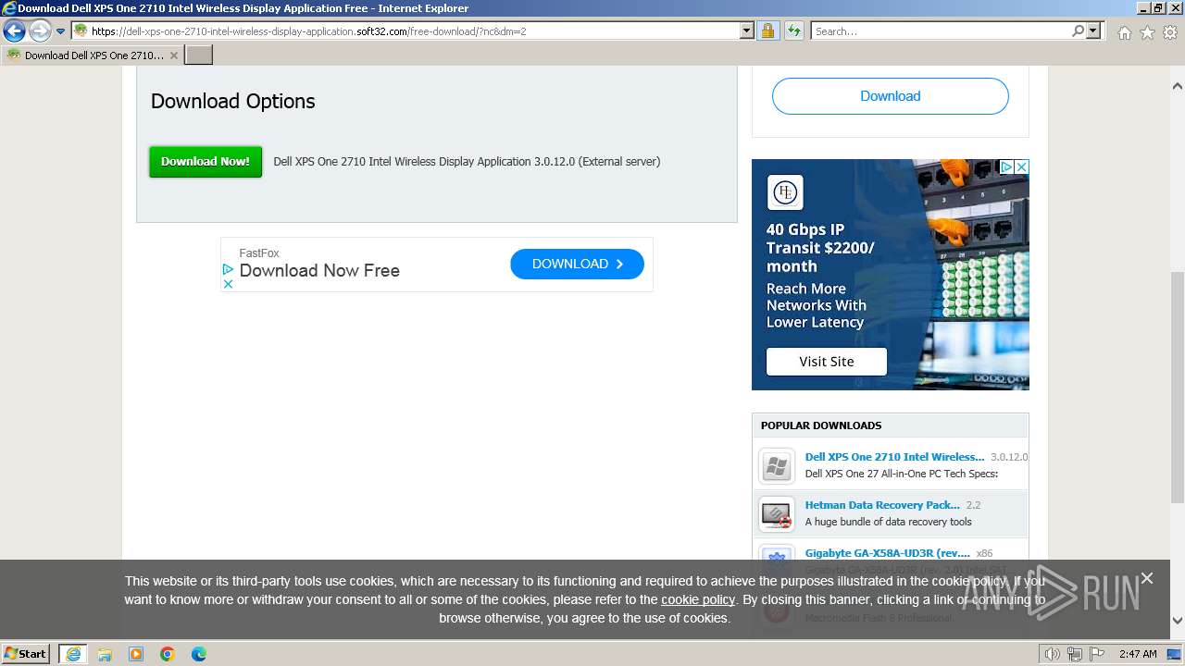Click the page scroll down arrow
1185x666 pixels.
[x=1178, y=621]
